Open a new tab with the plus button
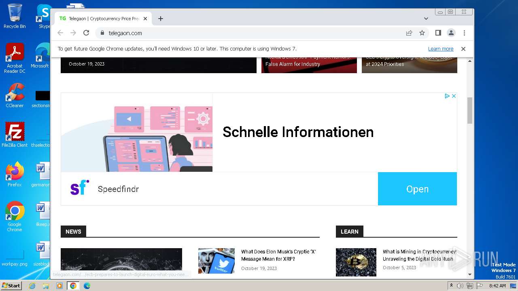 click(161, 19)
